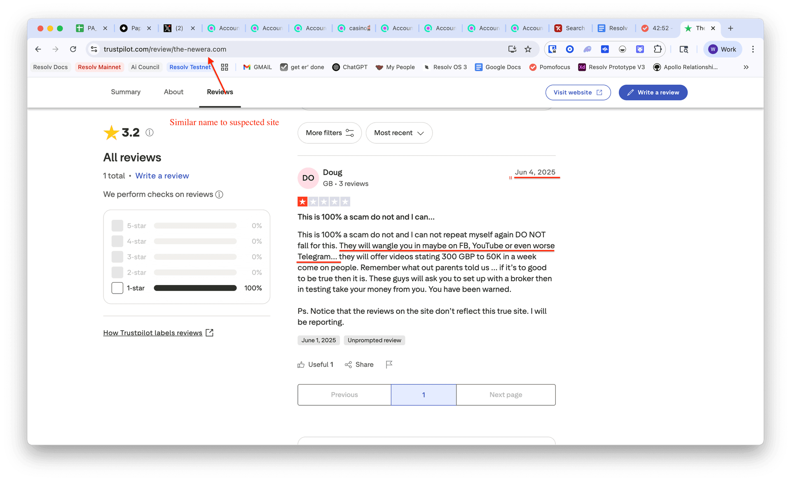This screenshot has height=481, width=791.
Task: Click the bookmark star icon in address bar
Action: 528,49
